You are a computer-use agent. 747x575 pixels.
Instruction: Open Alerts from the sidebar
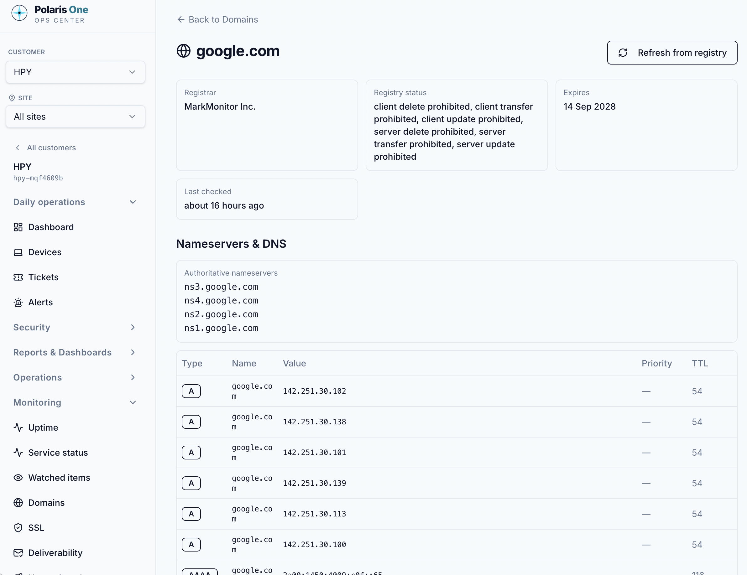coord(75,302)
